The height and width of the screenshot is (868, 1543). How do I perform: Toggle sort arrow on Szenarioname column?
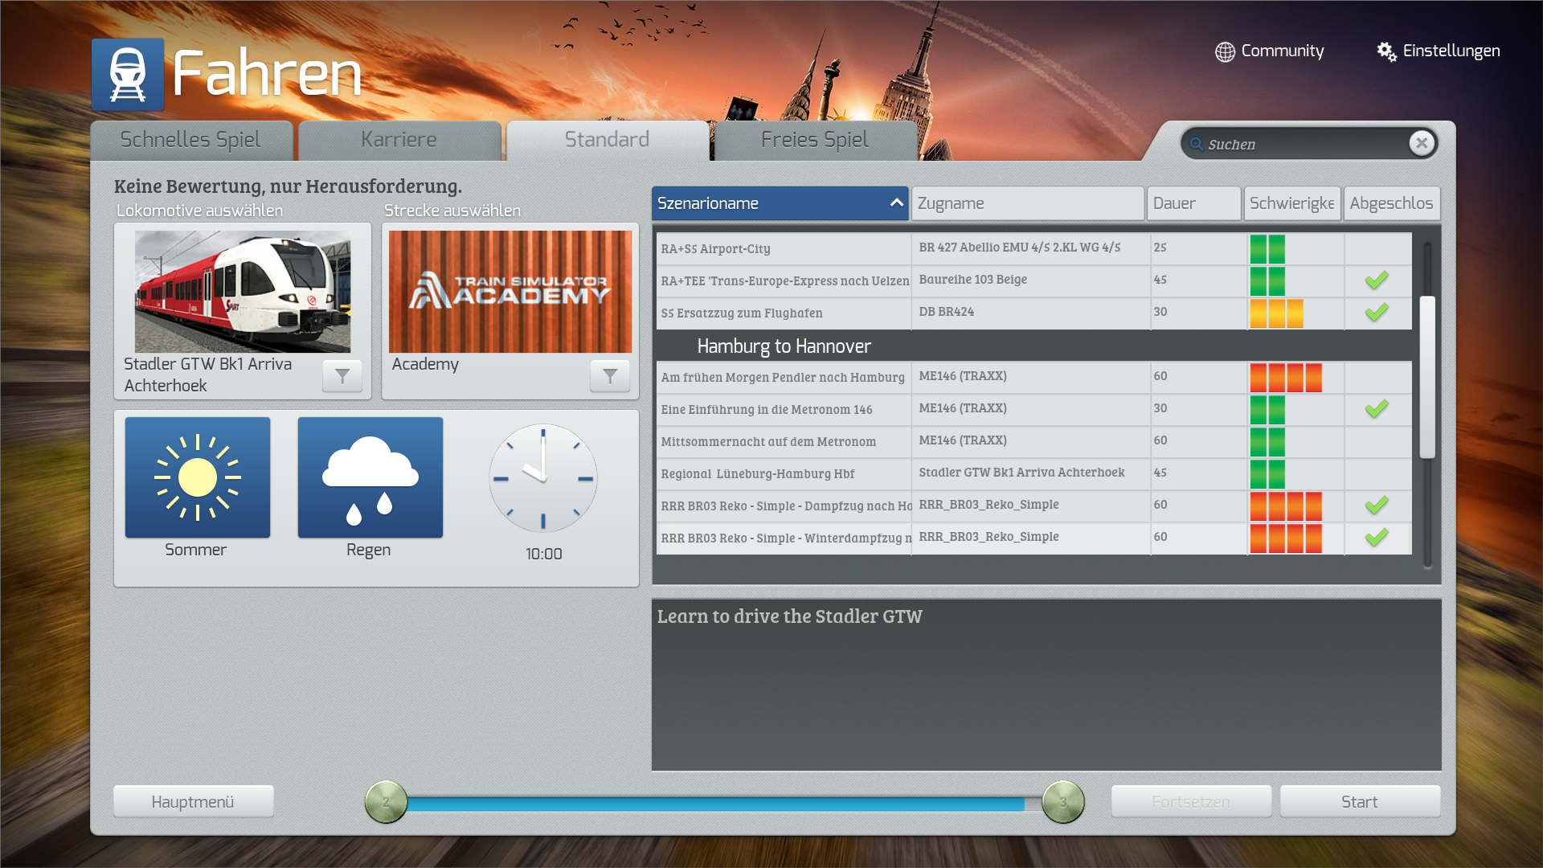(x=897, y=203)
